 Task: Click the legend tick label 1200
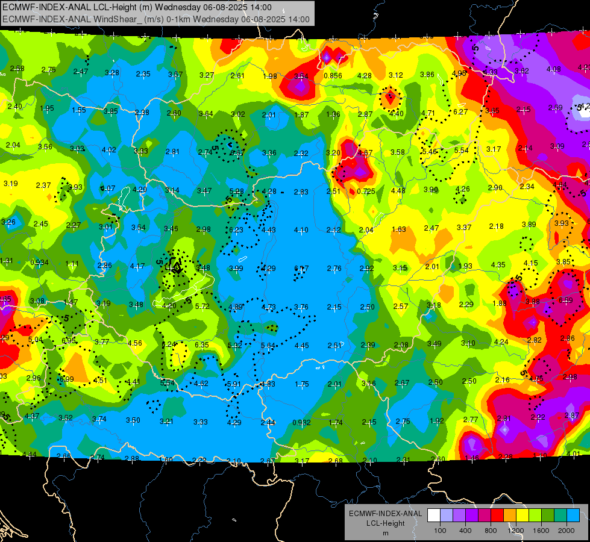point(516,531)
